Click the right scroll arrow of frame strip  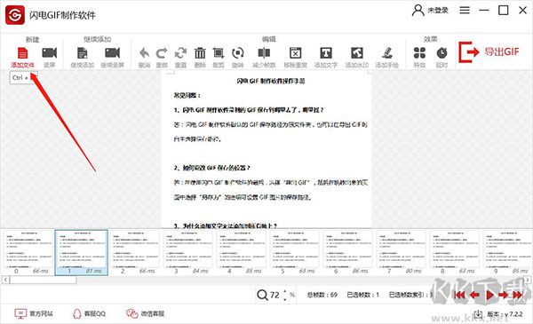pyautogui.click(x=528, y=280)
